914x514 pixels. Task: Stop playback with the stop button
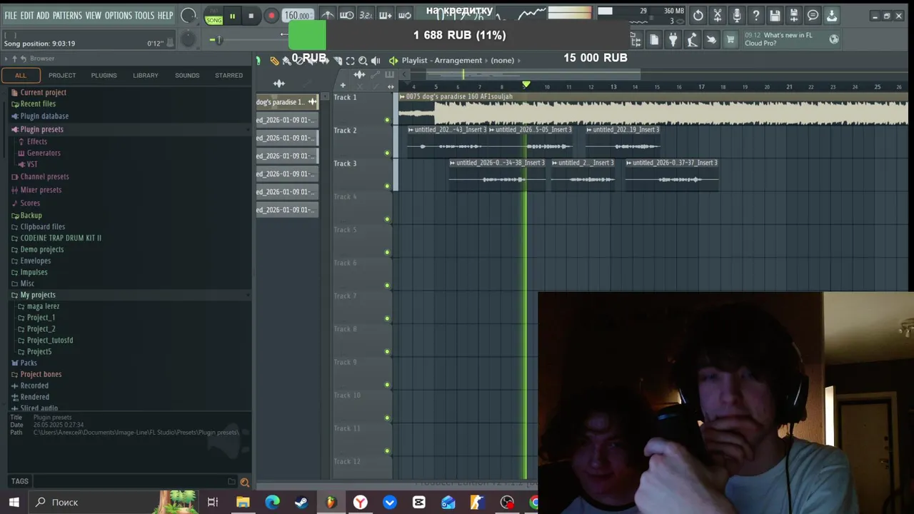point(251,16)
